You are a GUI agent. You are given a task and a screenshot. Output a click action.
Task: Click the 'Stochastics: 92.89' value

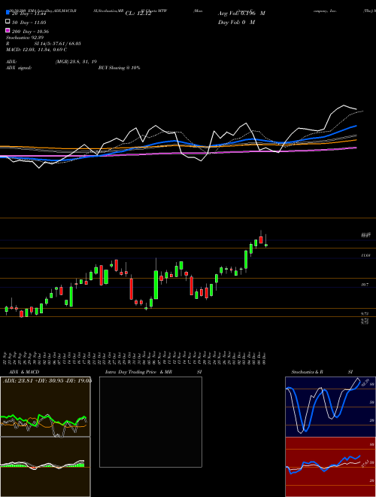click(25, 38)
